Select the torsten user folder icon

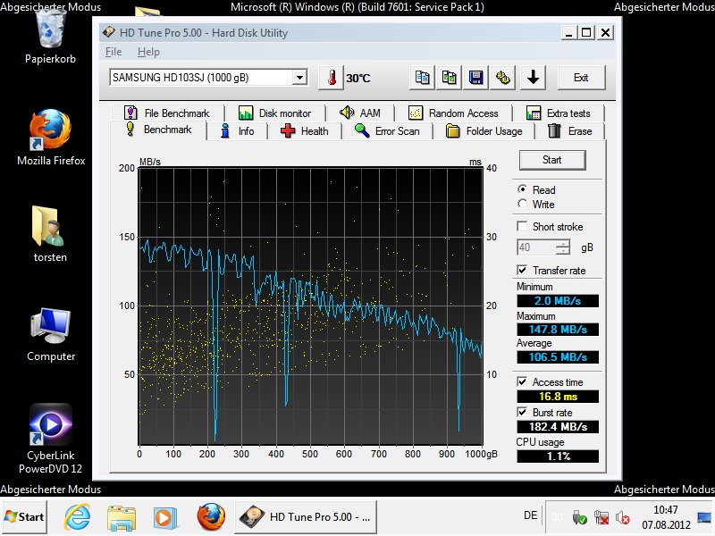pyautogui.click(x=50, y=234)
